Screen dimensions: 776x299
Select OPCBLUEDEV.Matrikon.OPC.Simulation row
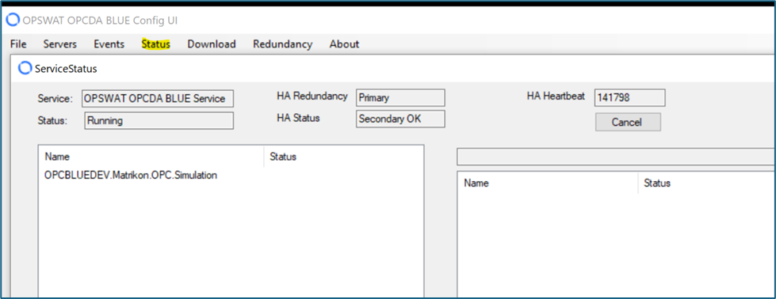[131, 176]
